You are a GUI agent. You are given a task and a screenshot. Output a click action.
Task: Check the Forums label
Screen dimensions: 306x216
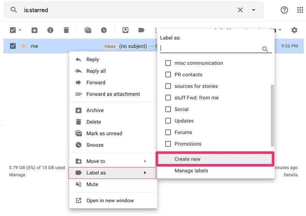[x=168, y=132]
